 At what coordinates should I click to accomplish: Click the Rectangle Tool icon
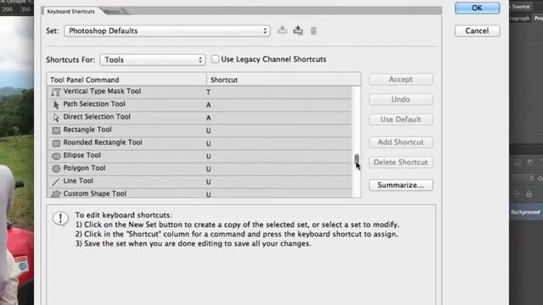56,130
